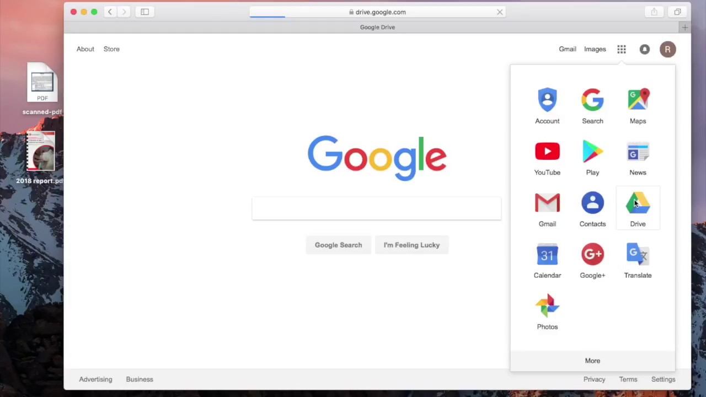
Task: Click the Google Search button
Action: (338, 245)
